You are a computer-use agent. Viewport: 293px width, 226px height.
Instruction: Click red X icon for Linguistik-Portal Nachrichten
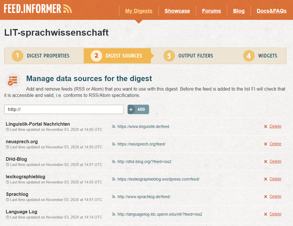(x=266, y=127)
